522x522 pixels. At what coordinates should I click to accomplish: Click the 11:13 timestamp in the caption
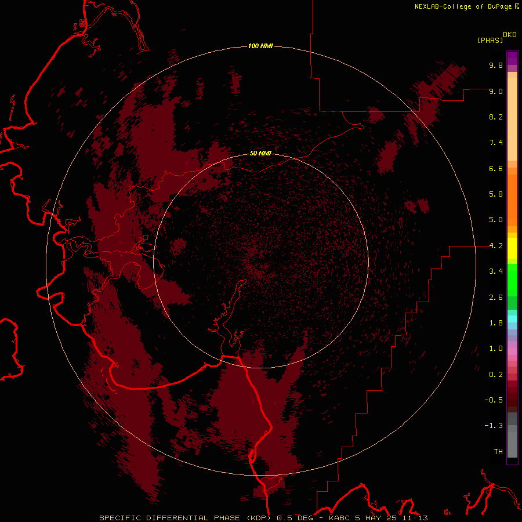pyautogui.click(x=415, y=518)
